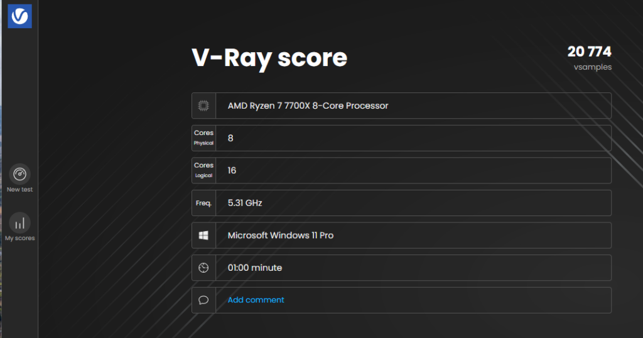
Task: Select the AMD Ryzen 7 7700X processor text
Action: (308, 106)
